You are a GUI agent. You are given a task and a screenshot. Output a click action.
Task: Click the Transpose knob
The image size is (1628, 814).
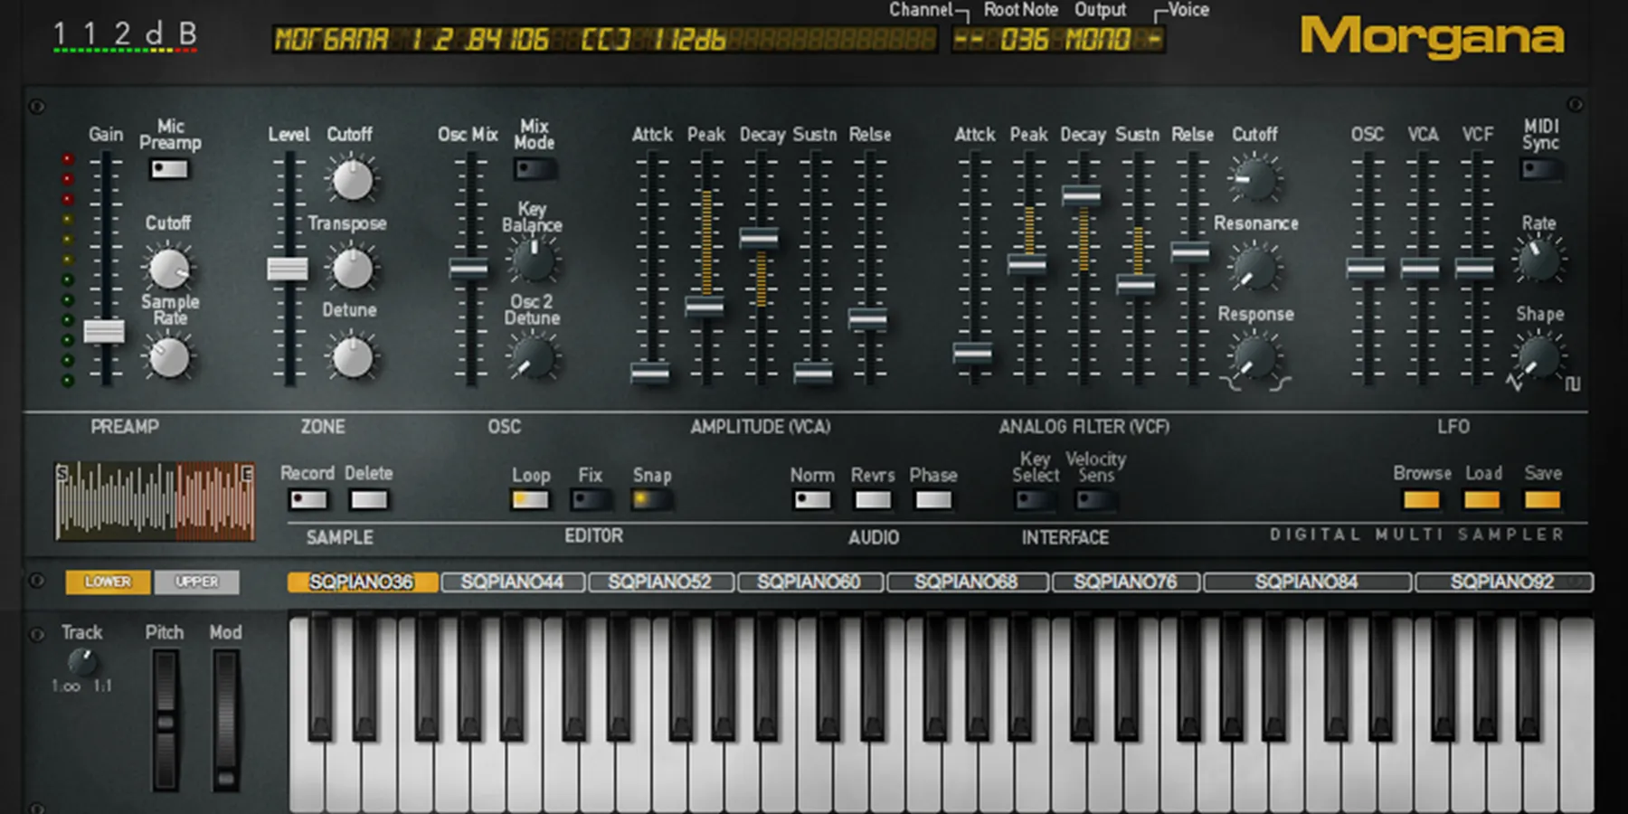[351, 269]
